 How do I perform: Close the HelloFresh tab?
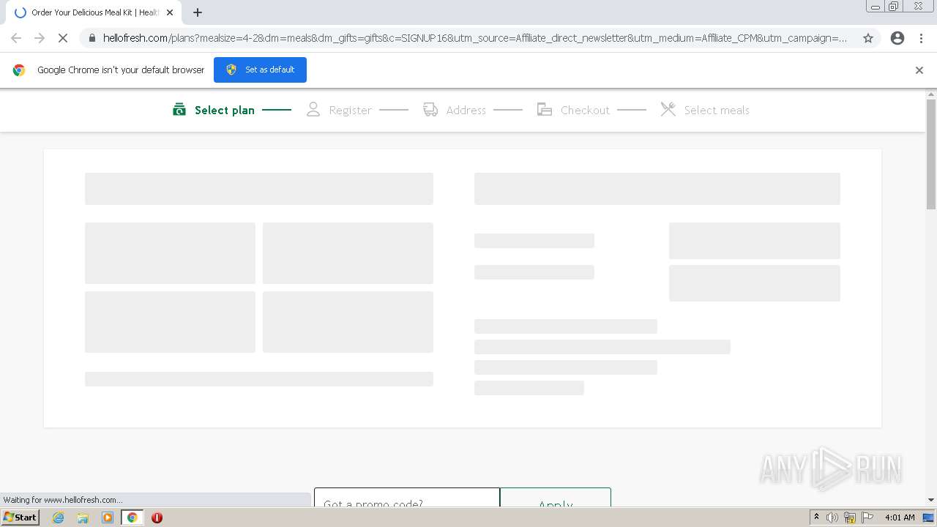point(170,12)
